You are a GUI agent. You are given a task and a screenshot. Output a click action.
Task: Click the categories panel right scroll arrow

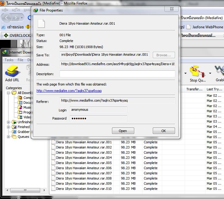44,190
